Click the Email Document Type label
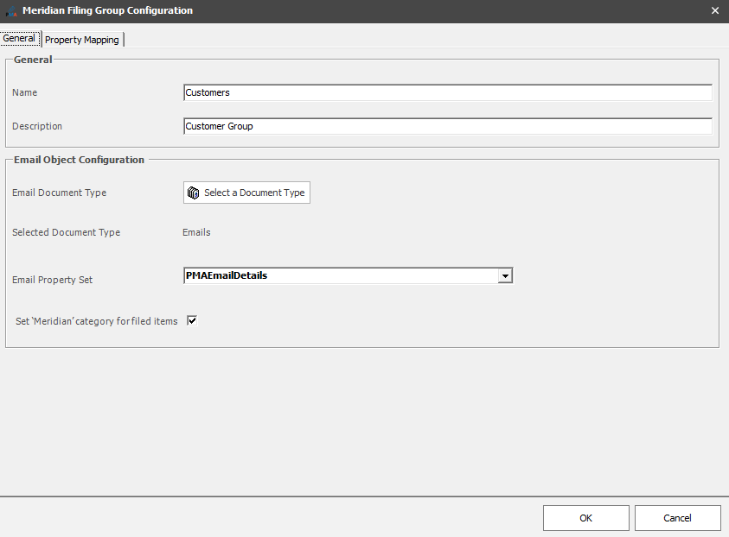 (59, 193)
